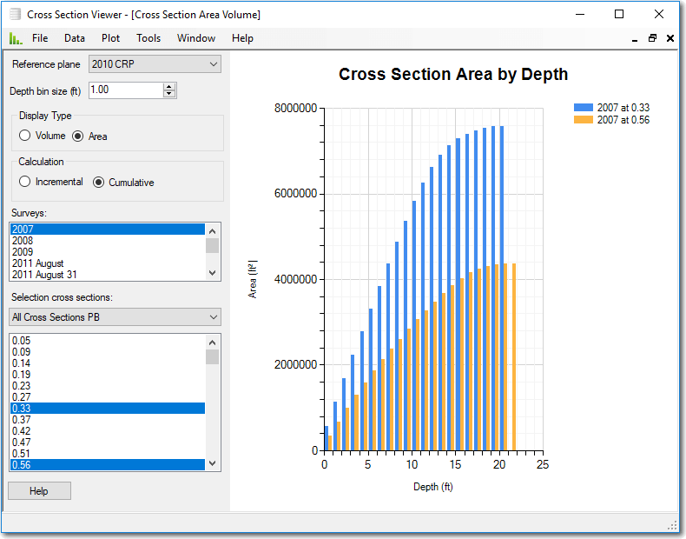686x539 pixels.
Task: Select cross section 0.33
Action: point(108,409)
